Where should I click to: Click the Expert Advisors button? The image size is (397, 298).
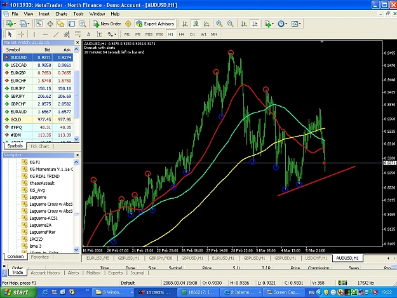click(155, 24)
